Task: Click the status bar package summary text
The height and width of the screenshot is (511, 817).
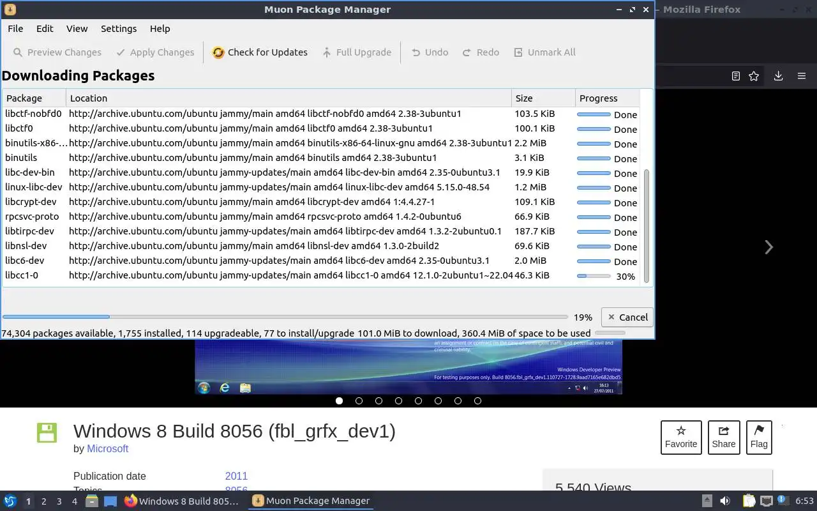Action: pyautogui.click(x=296, y=333)
